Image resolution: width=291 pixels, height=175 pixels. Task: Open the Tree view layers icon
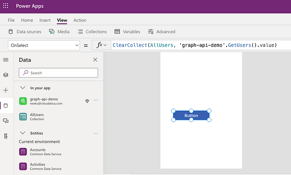pyautogui.click(x=6, y=75)
